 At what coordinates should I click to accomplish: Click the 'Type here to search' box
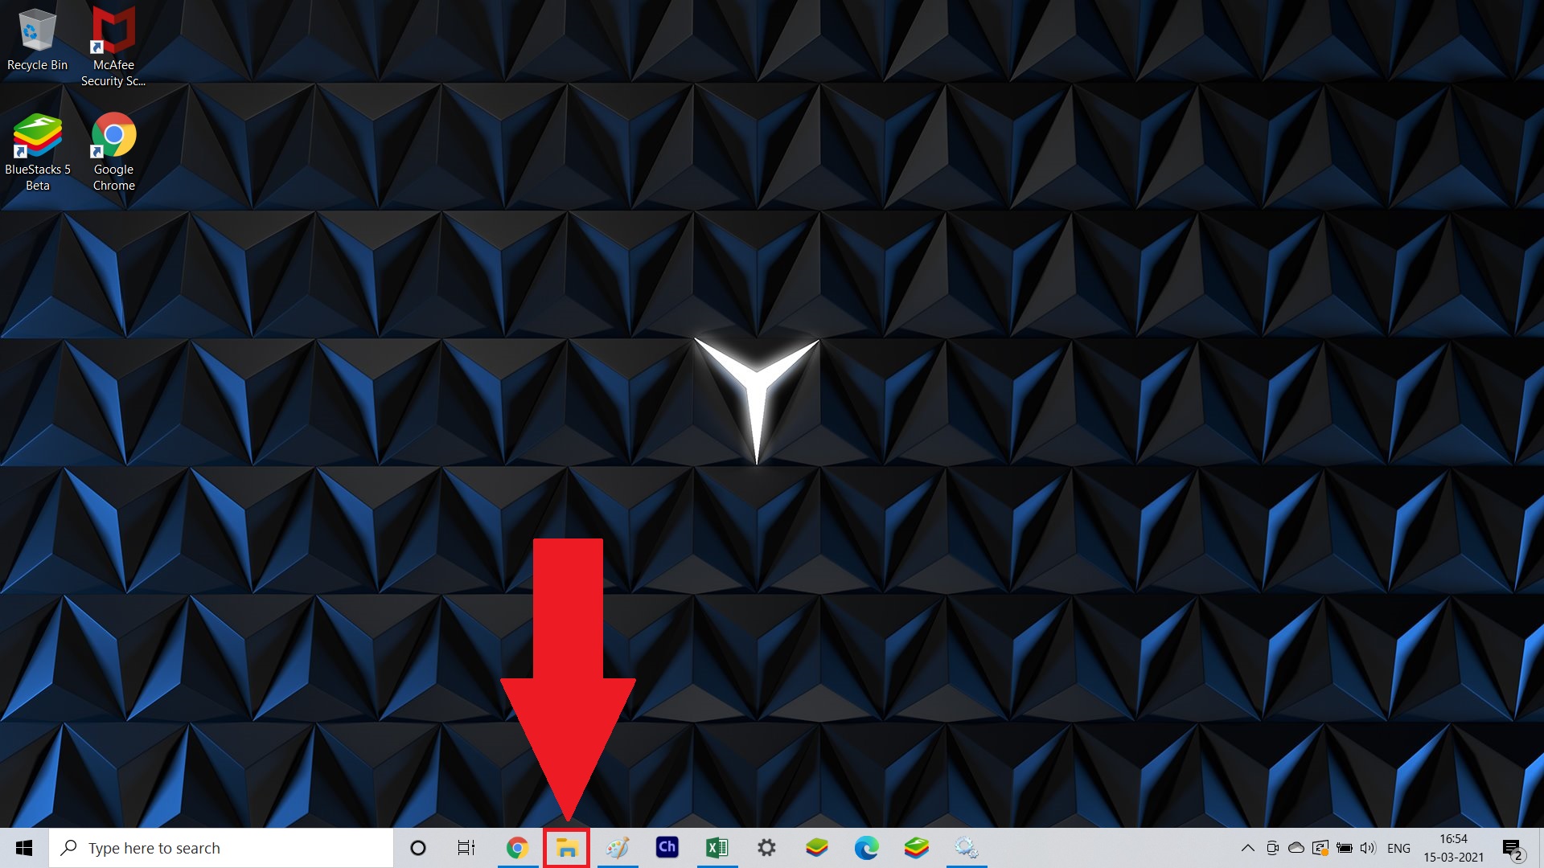pyautogui.click(x=221, y=848)
